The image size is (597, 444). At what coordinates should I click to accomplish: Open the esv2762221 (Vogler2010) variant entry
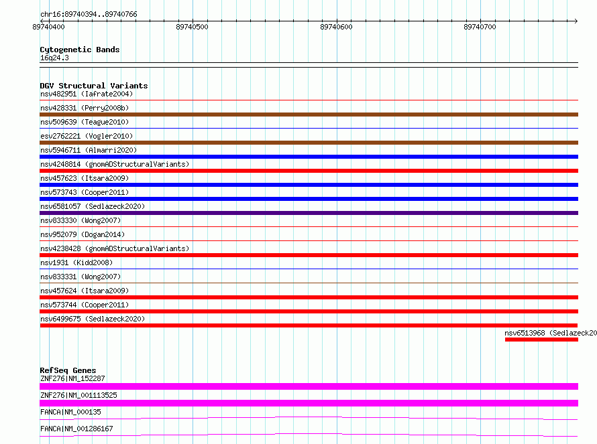[x=87, y=136]
